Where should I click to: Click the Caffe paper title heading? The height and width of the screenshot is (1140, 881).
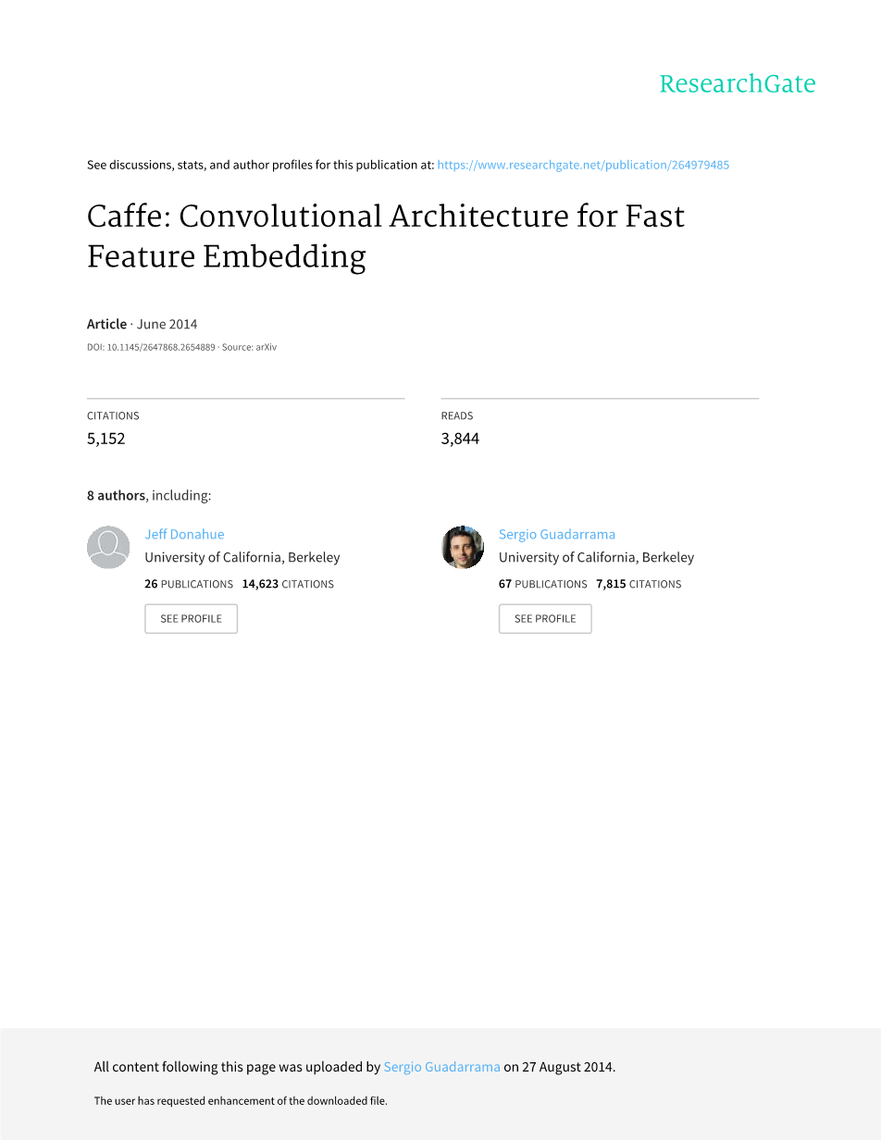[x=386, y=236]
